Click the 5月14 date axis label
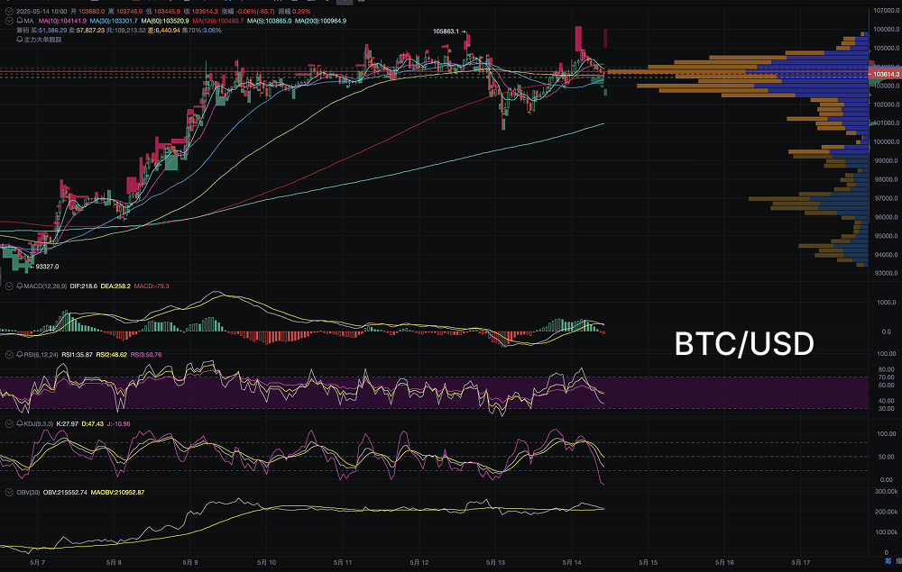Image resolution: width=902 pixels, height=572 pixels. [572, 563]
